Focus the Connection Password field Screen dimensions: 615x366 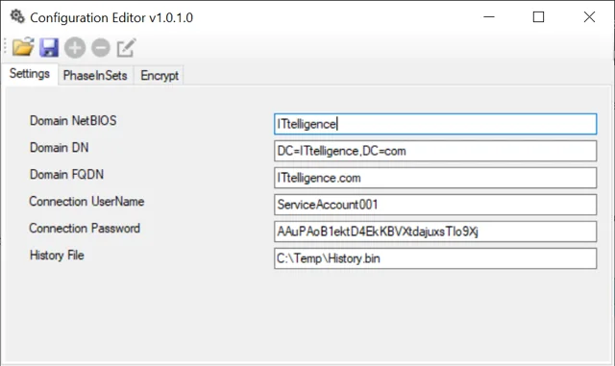click(x=435, y=232)
